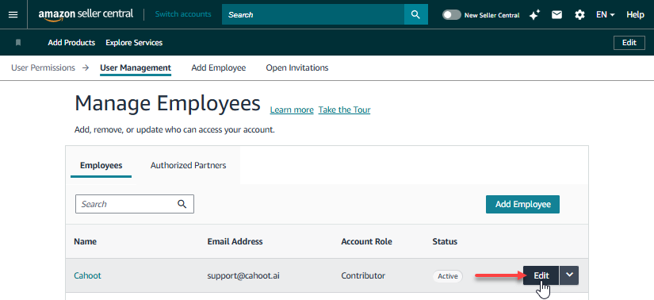Click the bookmark icon in favorites bar

[x=18, y=42]
